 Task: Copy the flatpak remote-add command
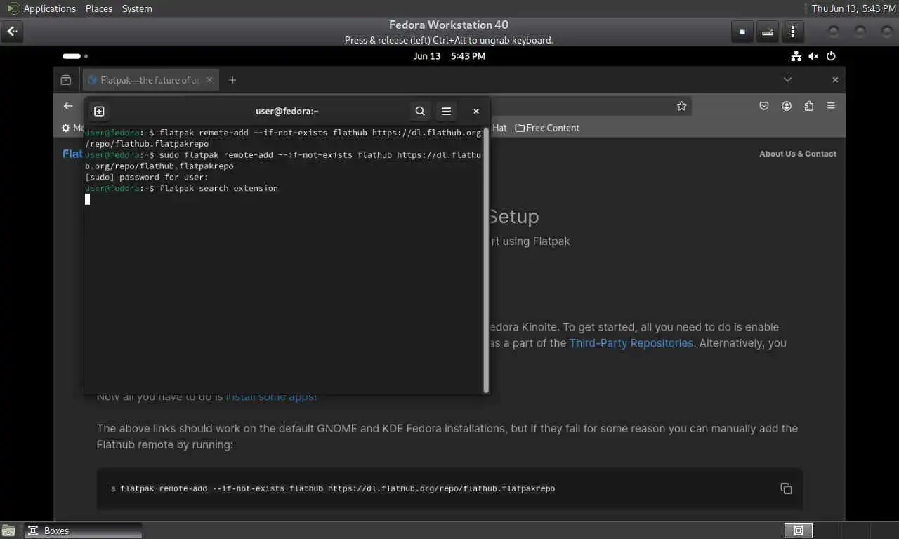point(786,488)
